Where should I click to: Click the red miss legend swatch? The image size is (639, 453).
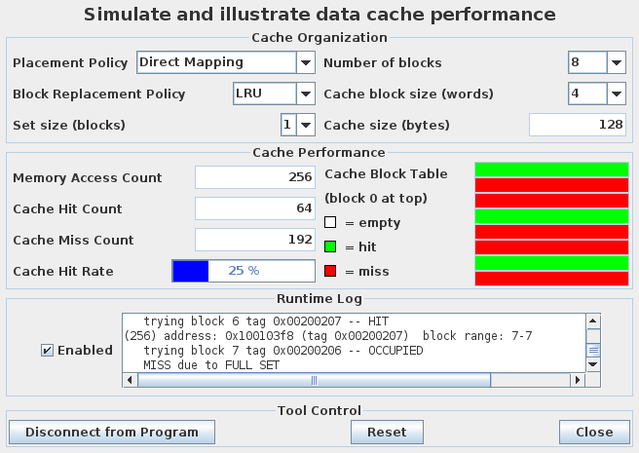[330, 272]
